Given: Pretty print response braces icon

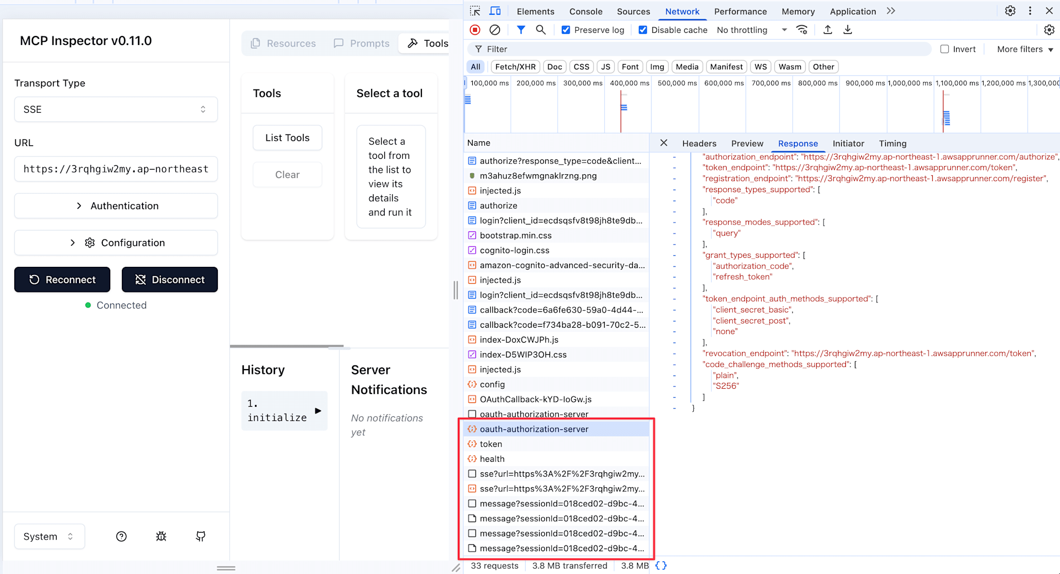Looking at the screenshot, I should pyautogui.click(x=661, y=566).
